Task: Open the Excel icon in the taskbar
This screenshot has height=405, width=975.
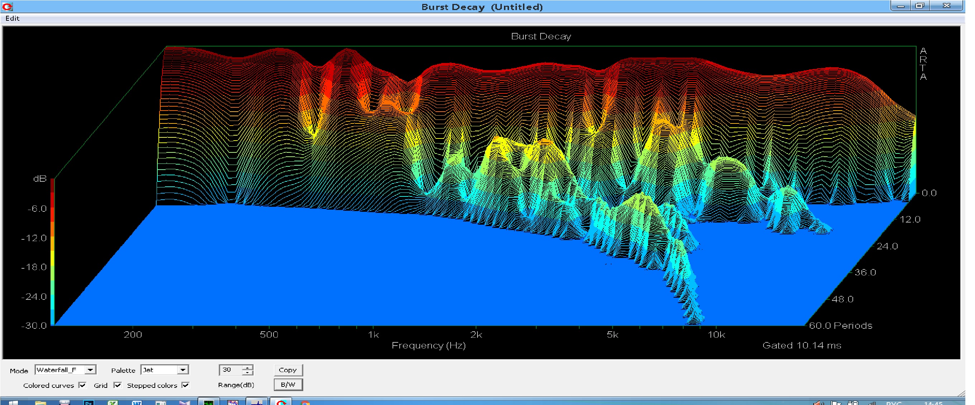Action: click(113, 403)
